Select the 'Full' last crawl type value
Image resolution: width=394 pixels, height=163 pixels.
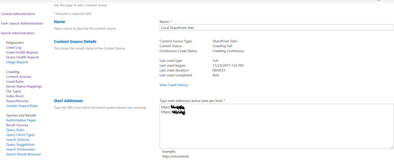(x=215, y=60)
